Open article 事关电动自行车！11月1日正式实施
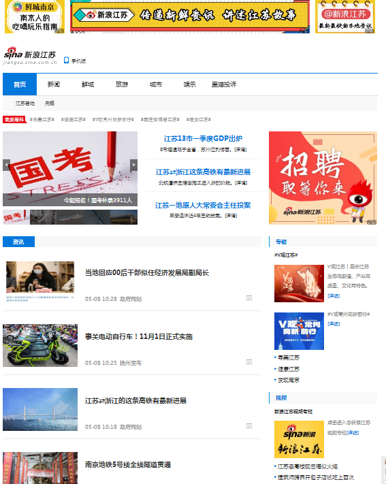The height and width of the screenshot is (484, 386). click(139, 336)
